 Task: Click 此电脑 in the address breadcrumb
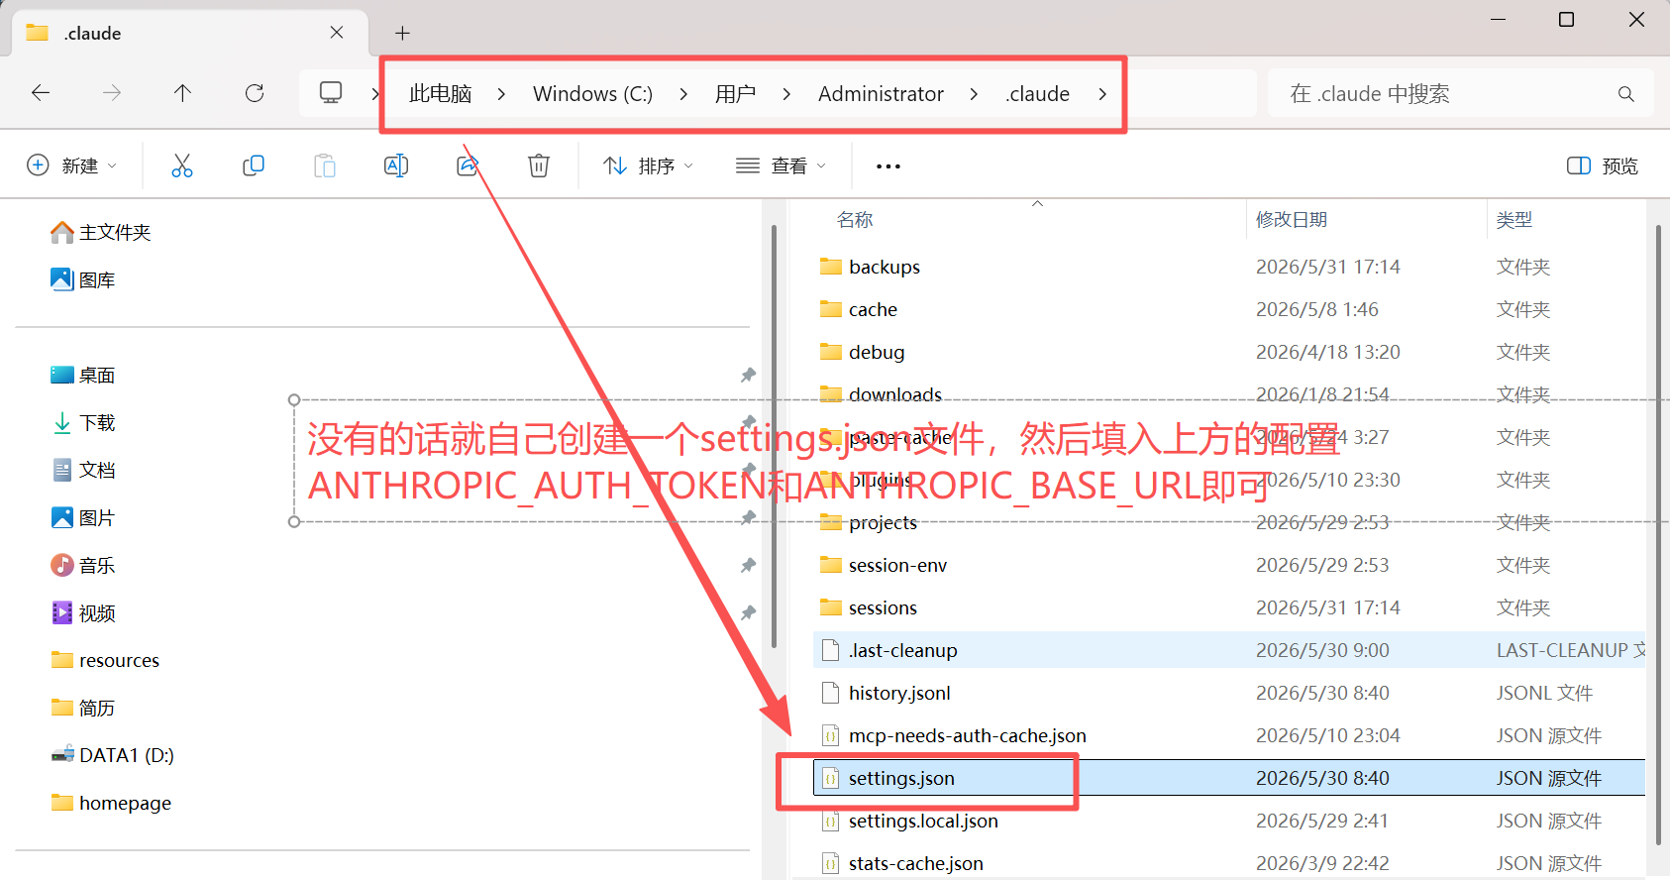(440, 94)
